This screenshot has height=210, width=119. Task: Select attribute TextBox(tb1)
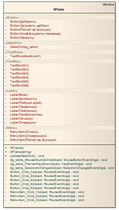19,65
